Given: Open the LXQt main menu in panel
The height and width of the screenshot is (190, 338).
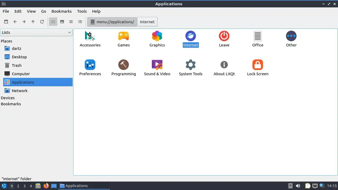Looking at the screenshot, I should pos(4,186).
